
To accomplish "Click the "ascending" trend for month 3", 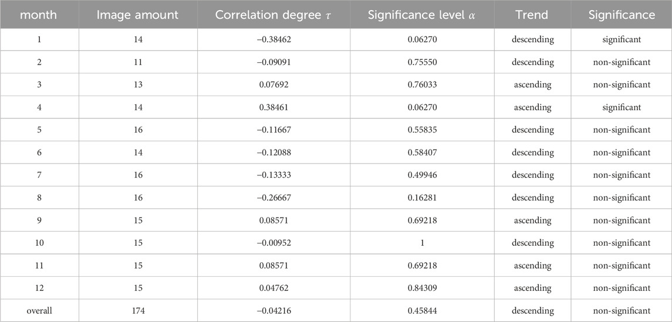I will tap(532, 84).
